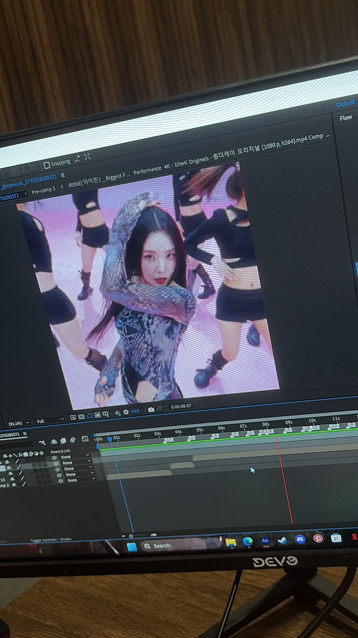Click the show snapshot icon

click(x=160, y=408)
